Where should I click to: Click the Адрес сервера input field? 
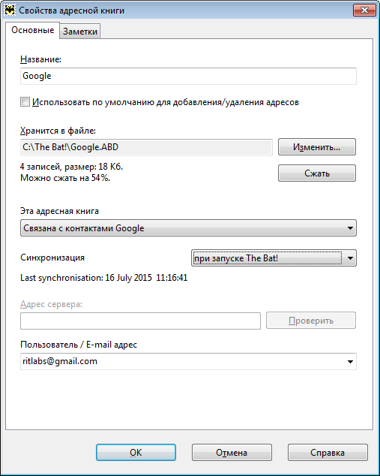point(140,321)
